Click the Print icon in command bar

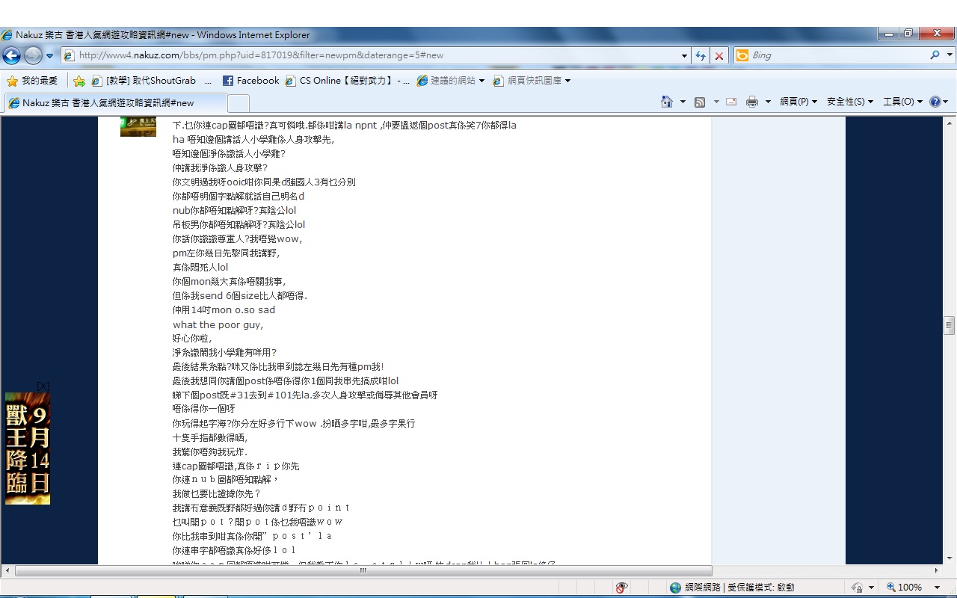752,102
